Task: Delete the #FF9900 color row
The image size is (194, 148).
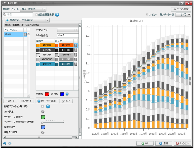Action: [x=76, y=45]
